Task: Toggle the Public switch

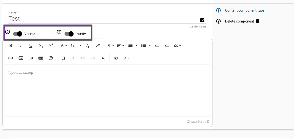Action: coord(69,34)
